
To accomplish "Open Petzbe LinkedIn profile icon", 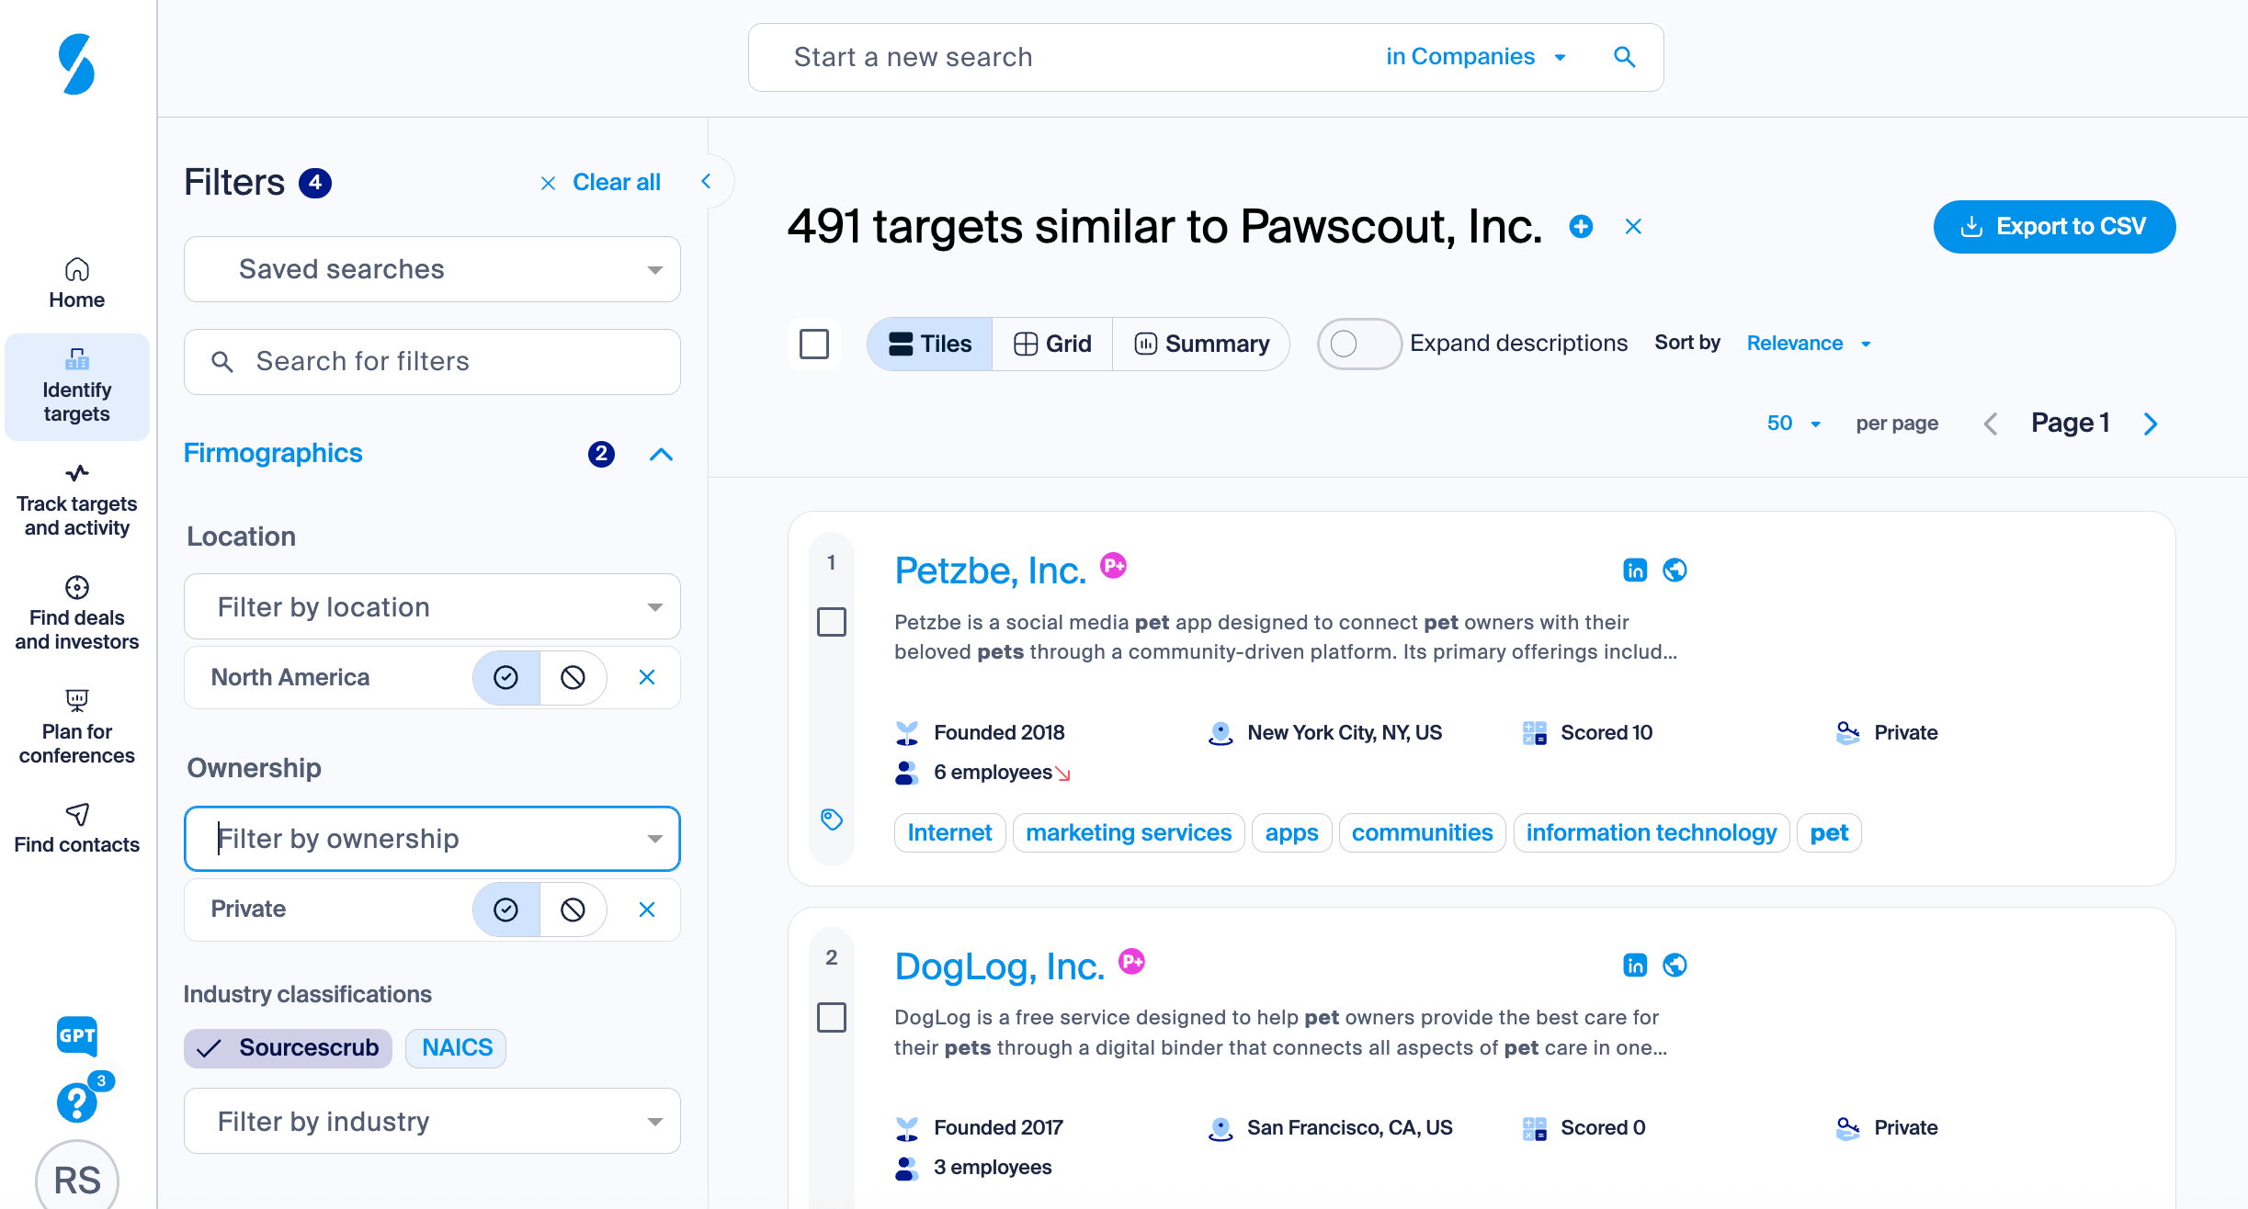I will (1635, 571).
